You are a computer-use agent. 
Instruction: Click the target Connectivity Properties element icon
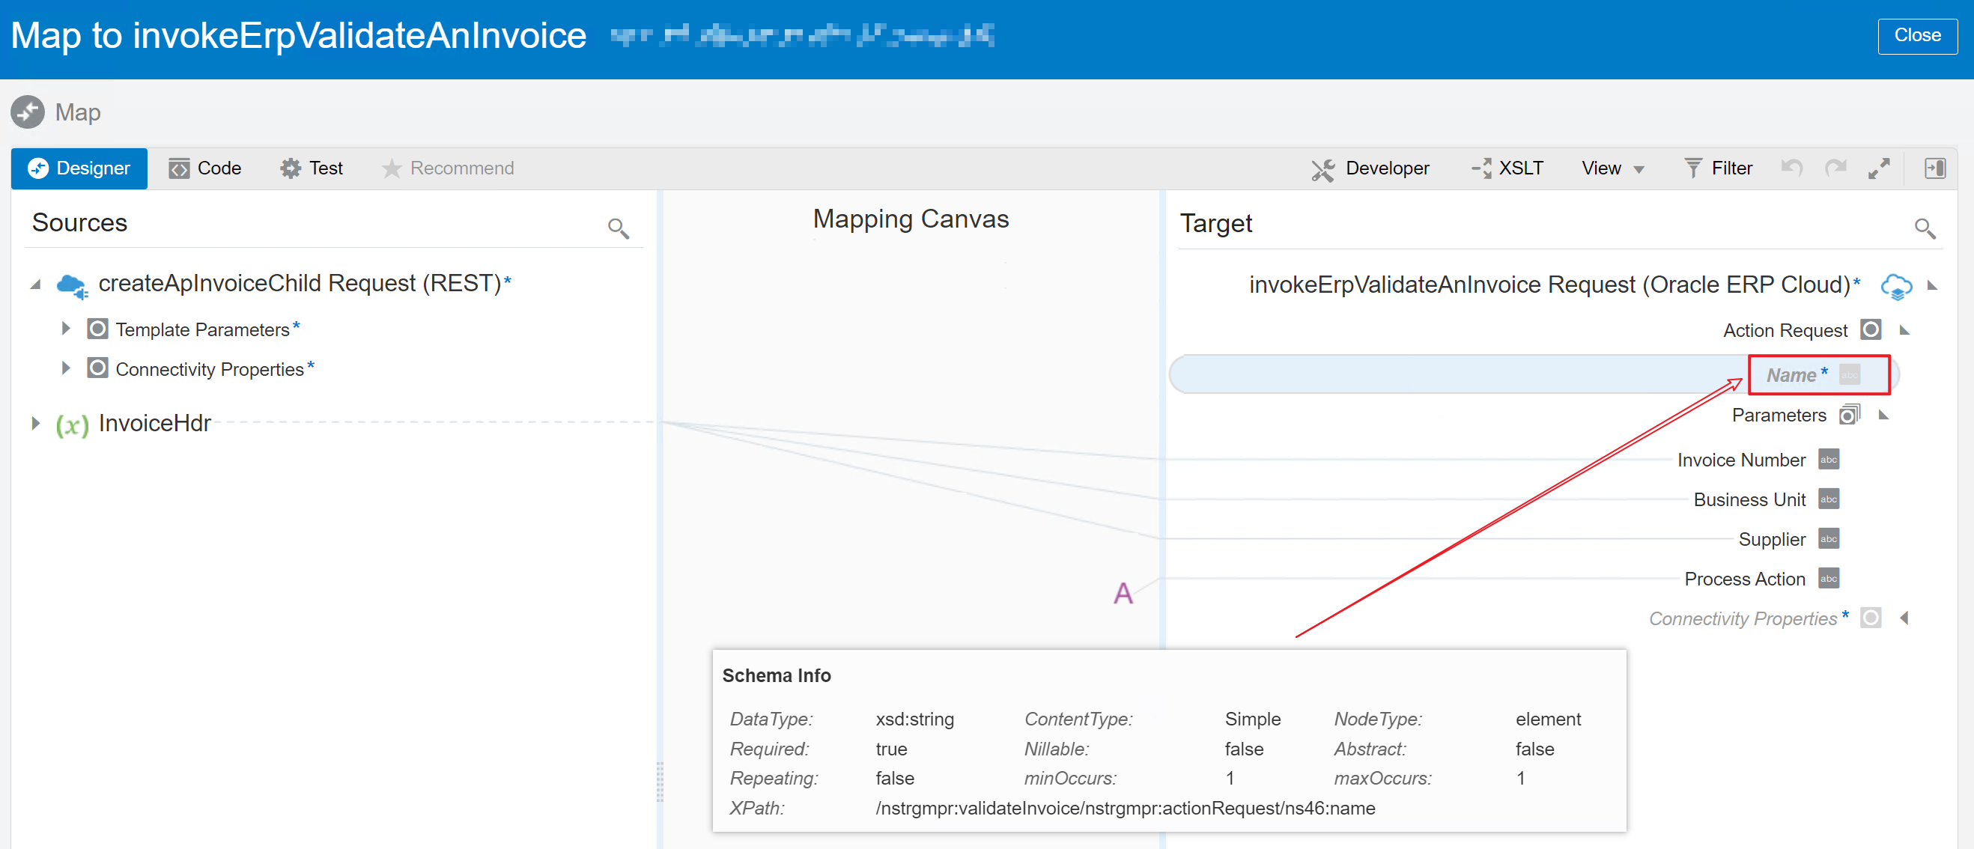(x=1871, y=618)
